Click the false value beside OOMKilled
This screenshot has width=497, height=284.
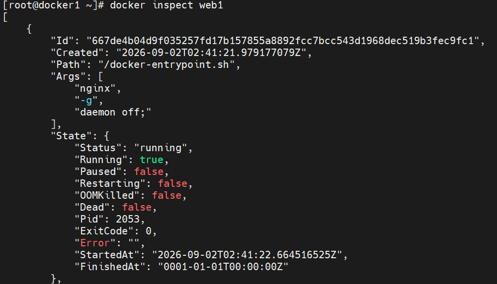tap(166, 195)
